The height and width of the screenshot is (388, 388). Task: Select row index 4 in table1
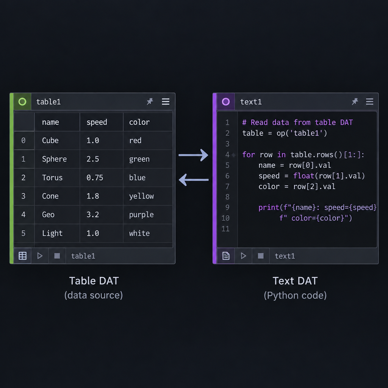(x=24, y=214)
